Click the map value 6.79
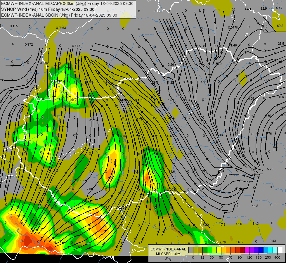The height and width of the screenshot is (263, 286). tap(123, 136)
